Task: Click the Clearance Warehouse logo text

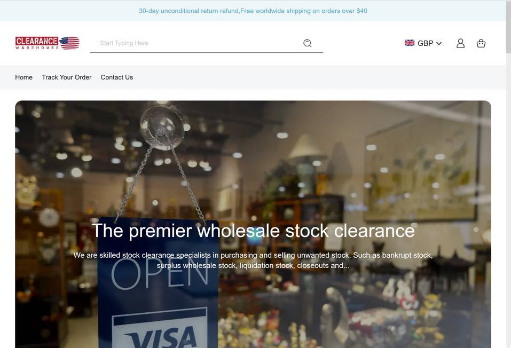Action: pos(37,43)
